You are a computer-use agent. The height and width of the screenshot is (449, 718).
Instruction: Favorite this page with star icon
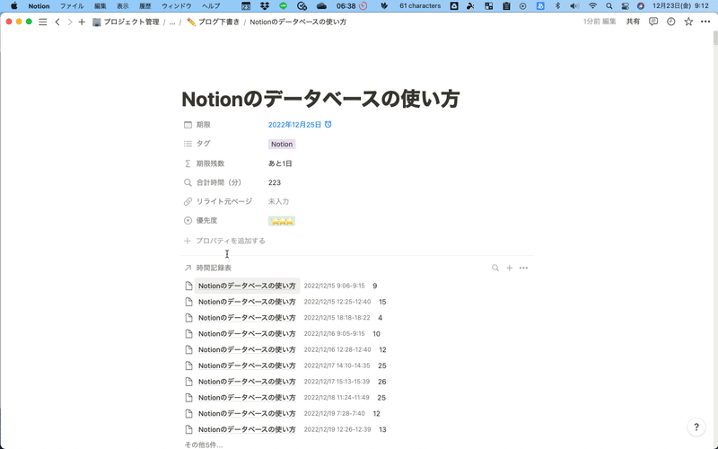point(688,22)
